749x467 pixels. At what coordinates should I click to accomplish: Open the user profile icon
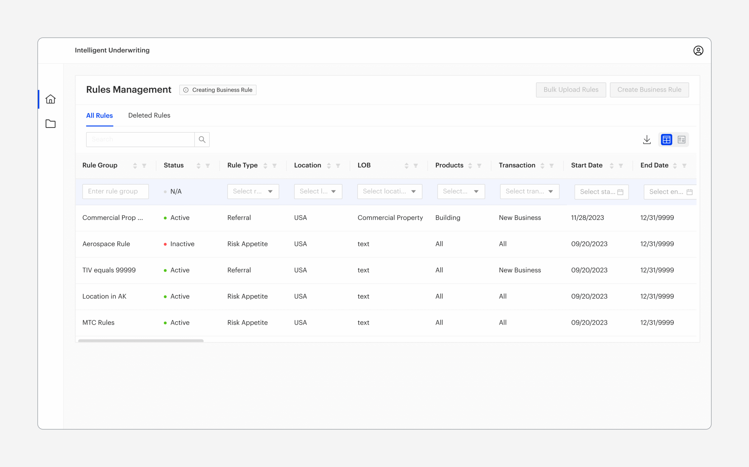[698, 51]
